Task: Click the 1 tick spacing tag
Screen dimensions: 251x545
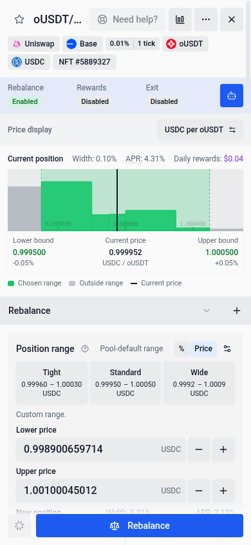Action: [x=147, y=44]
